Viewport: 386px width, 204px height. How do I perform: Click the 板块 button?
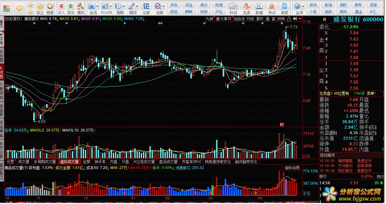click(x=313, y=5)
